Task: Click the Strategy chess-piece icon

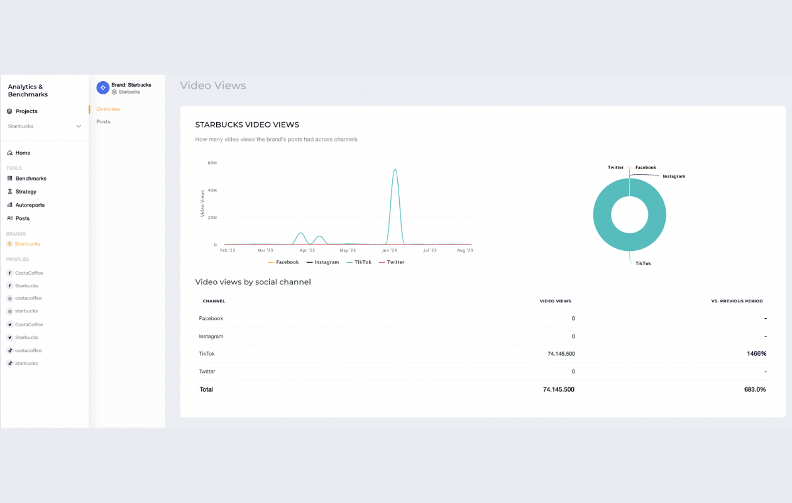Action: (9, 192)
